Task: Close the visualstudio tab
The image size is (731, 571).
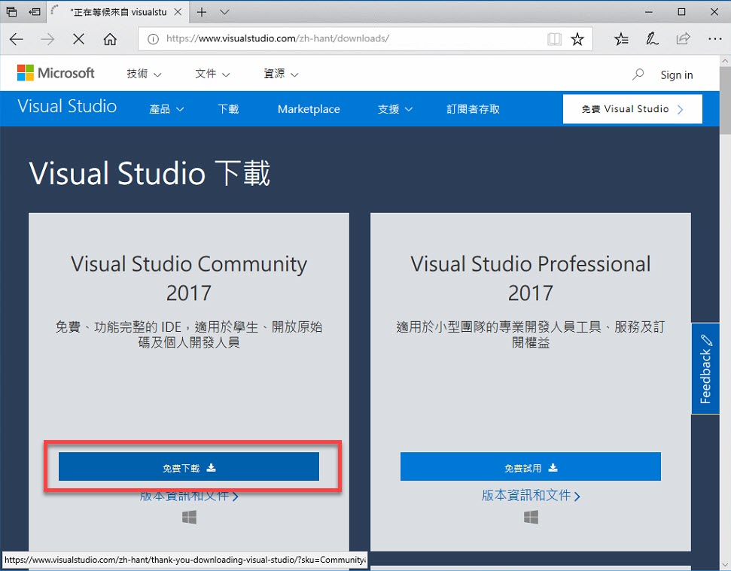Action: tap(178, 12)
